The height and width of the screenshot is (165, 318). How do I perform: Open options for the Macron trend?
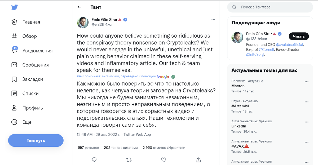tap(307, 82)
